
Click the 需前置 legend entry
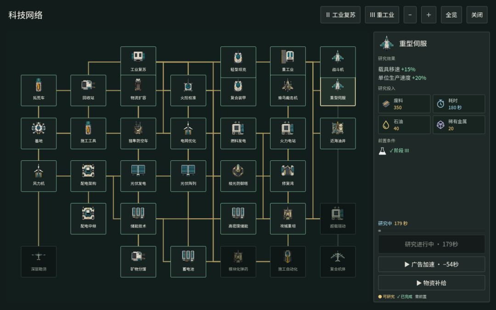(x=421, y=297)
